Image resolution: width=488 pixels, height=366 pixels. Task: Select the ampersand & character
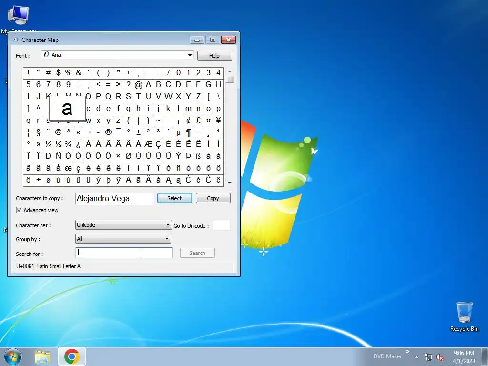tap(78, 73)
